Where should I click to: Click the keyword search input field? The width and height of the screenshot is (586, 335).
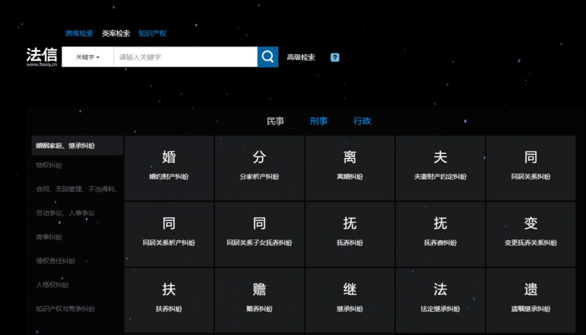(x=185, y=57)
